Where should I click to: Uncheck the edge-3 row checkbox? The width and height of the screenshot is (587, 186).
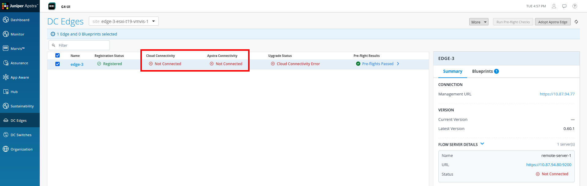coord(58,64)
